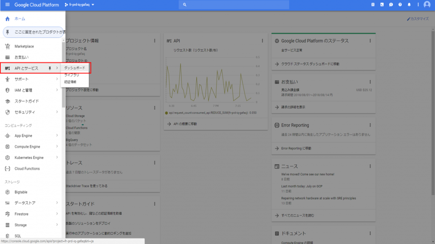The image size is (435, 244).
Task: Click the header search field
Action: pyautogui.click(x=234, y=5)
